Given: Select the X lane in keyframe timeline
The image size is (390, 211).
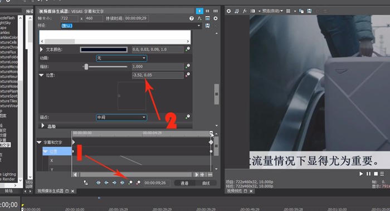Looking at the screenshot, I should (x=51, y=160).
